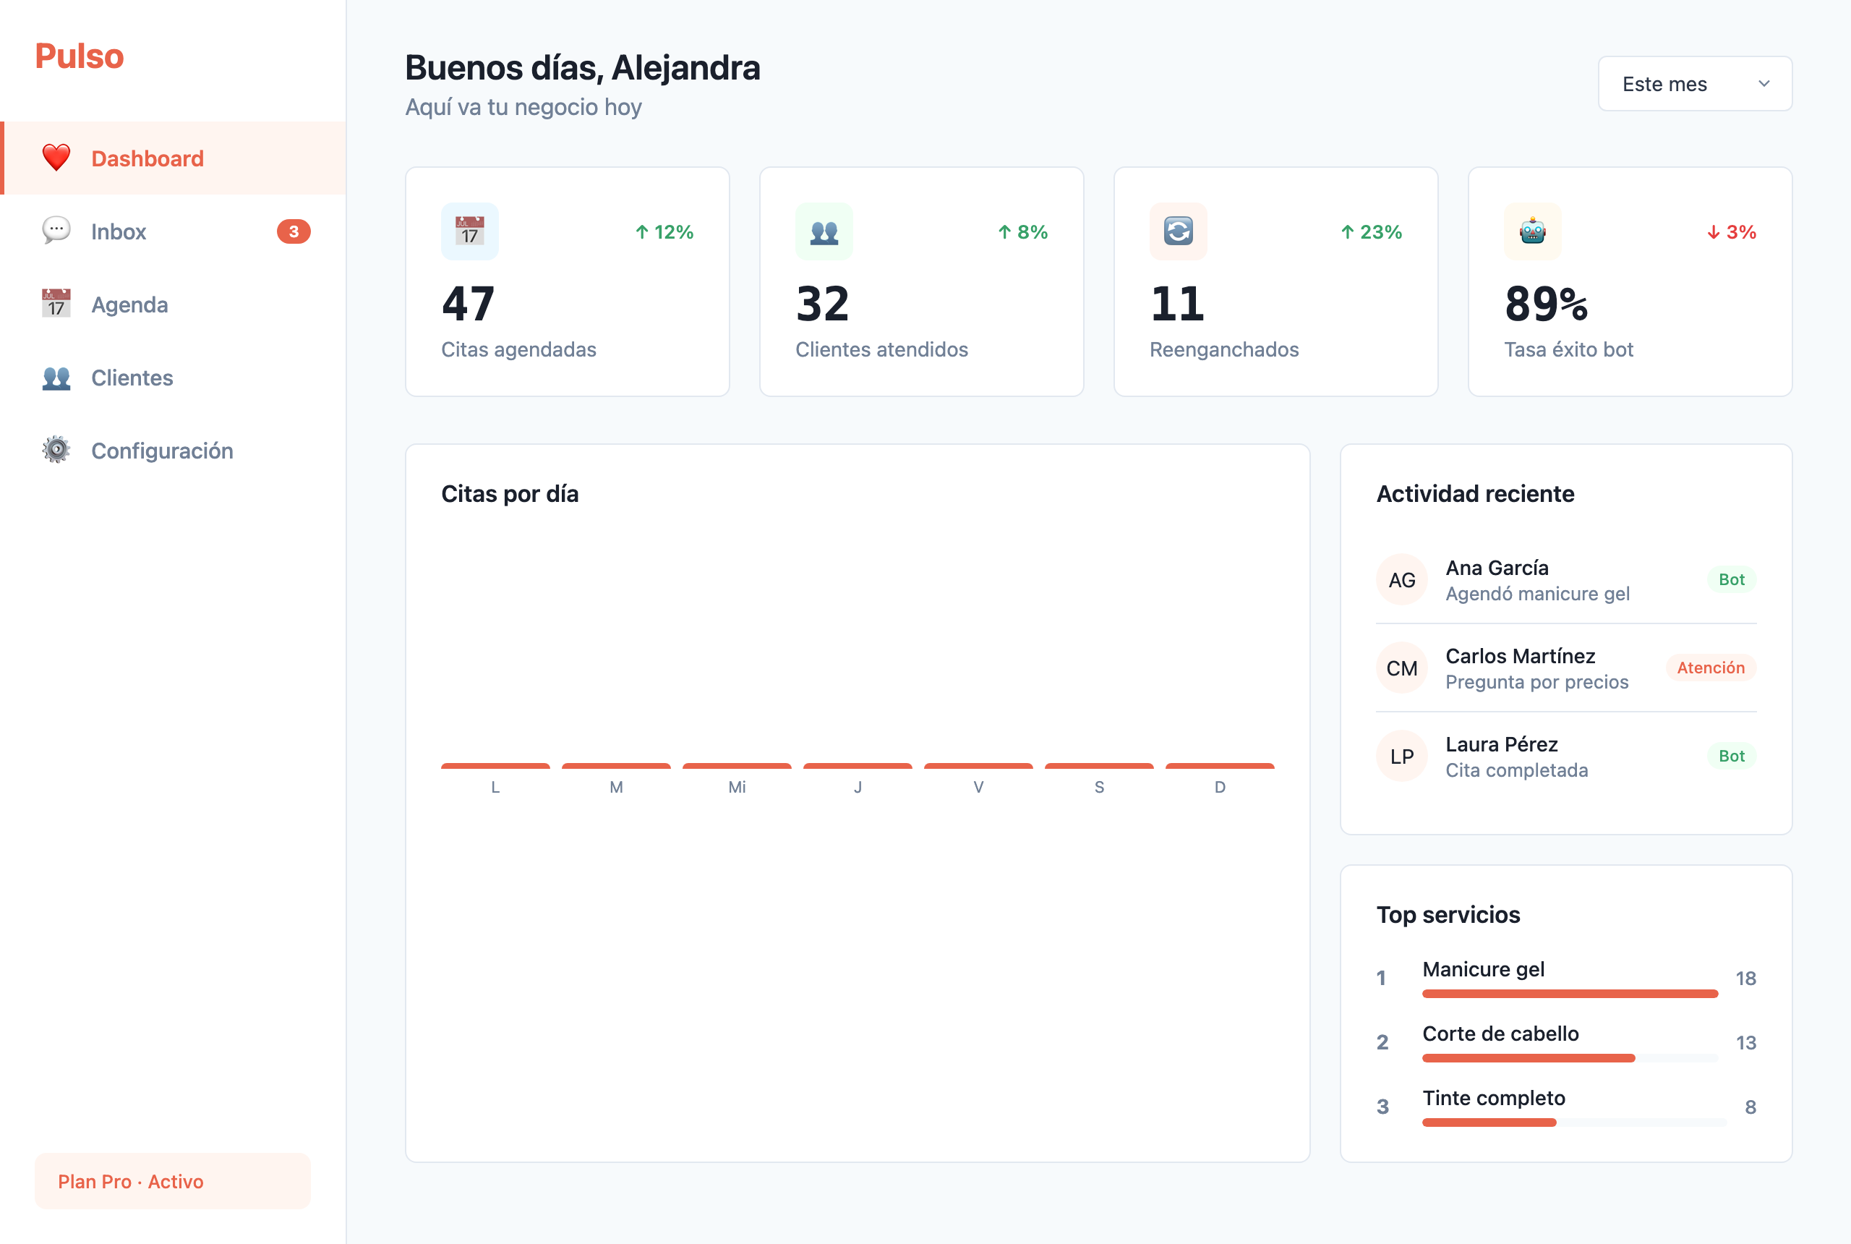This screenshot has width=1851, height=1244.
Task: Click the chart bar for day S
Action: [x=1099, y=766]
